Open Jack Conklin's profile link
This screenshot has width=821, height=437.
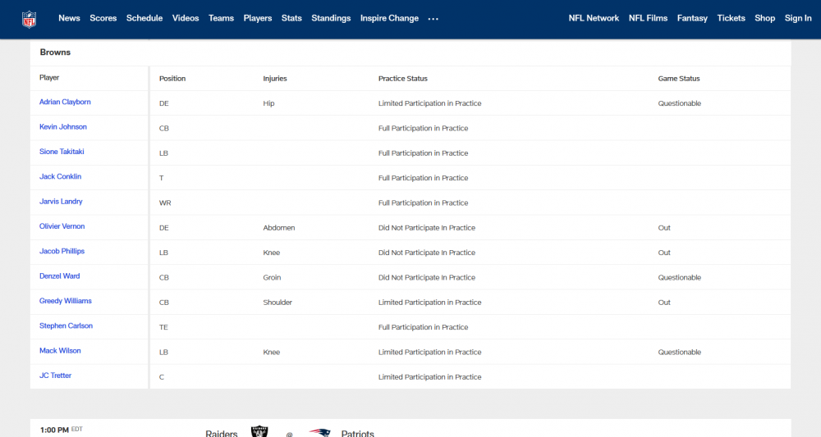click(60, 176)
